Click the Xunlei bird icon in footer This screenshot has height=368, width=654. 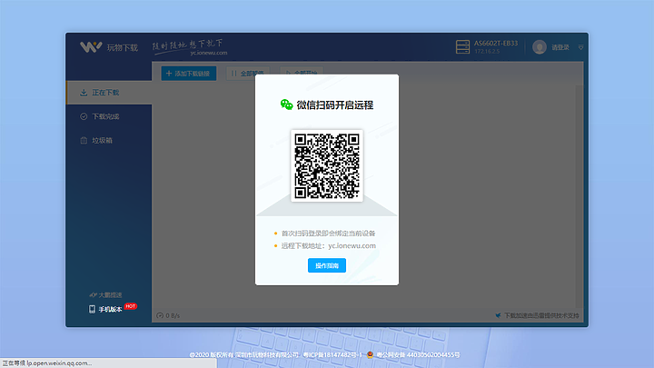click(x=498, y=315)
